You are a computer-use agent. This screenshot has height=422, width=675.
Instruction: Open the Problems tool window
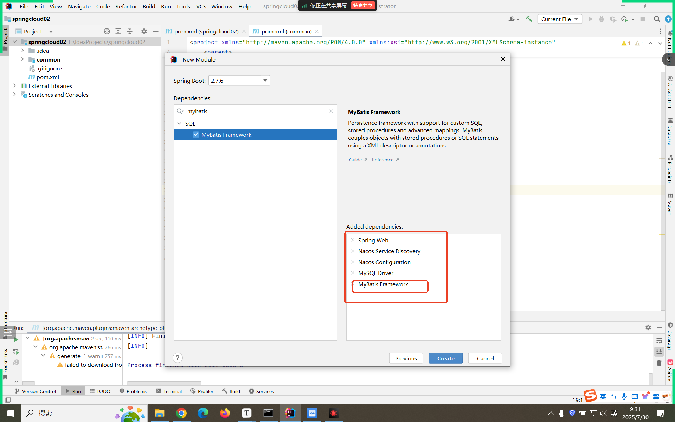coord(133,391)
